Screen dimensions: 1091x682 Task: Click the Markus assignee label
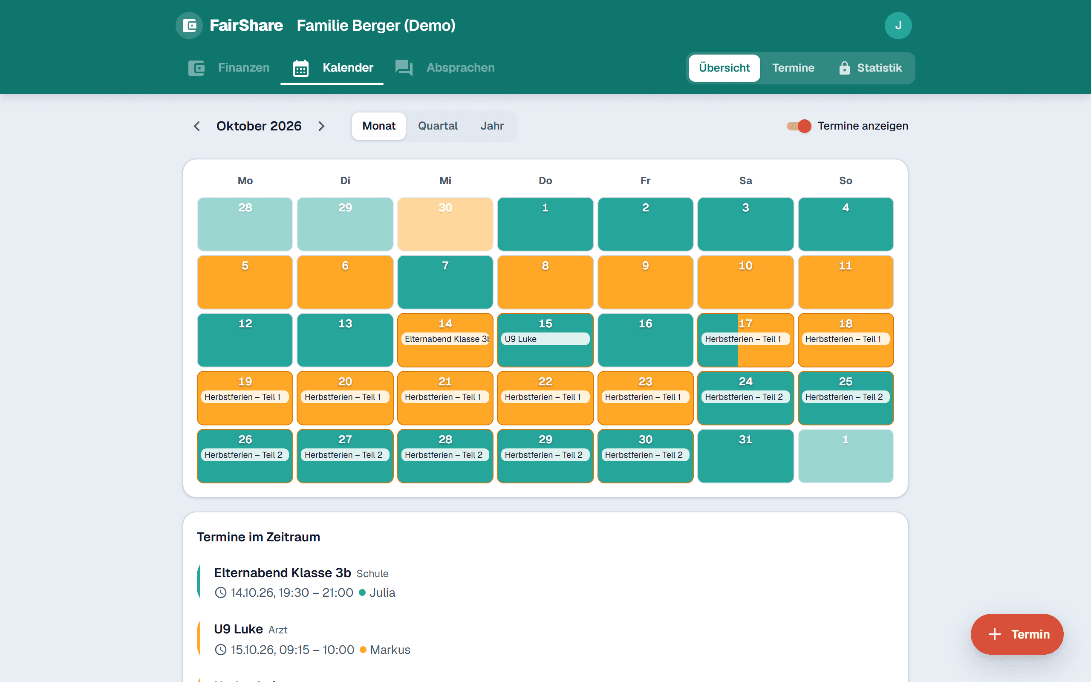coord(390,650)
